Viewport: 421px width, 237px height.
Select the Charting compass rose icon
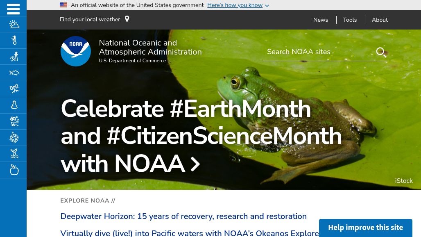(x=14, y=138)
